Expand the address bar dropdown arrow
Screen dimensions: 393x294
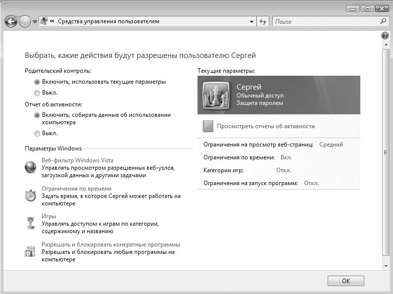(252, 22)
